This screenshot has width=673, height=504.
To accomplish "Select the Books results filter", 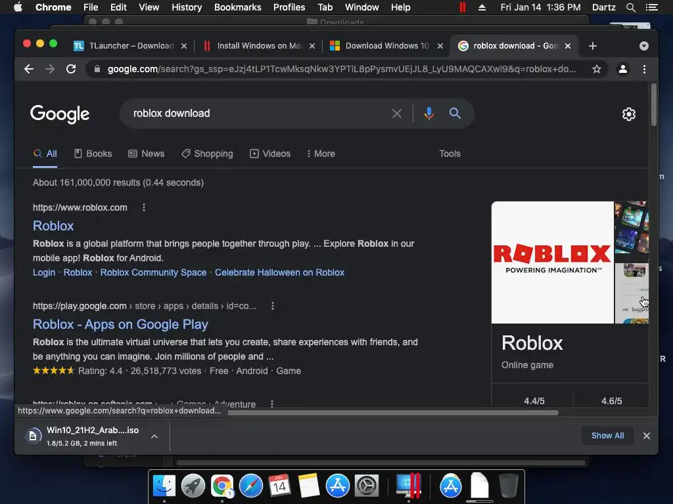I will (x=93, y=154).
